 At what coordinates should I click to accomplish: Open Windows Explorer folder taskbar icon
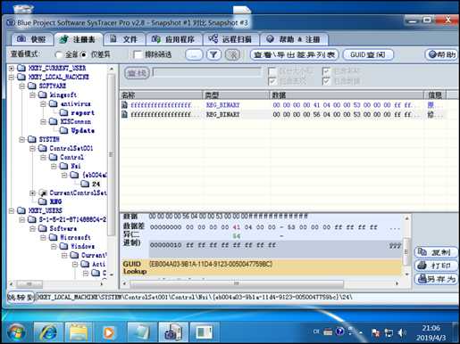pos(79,332)
